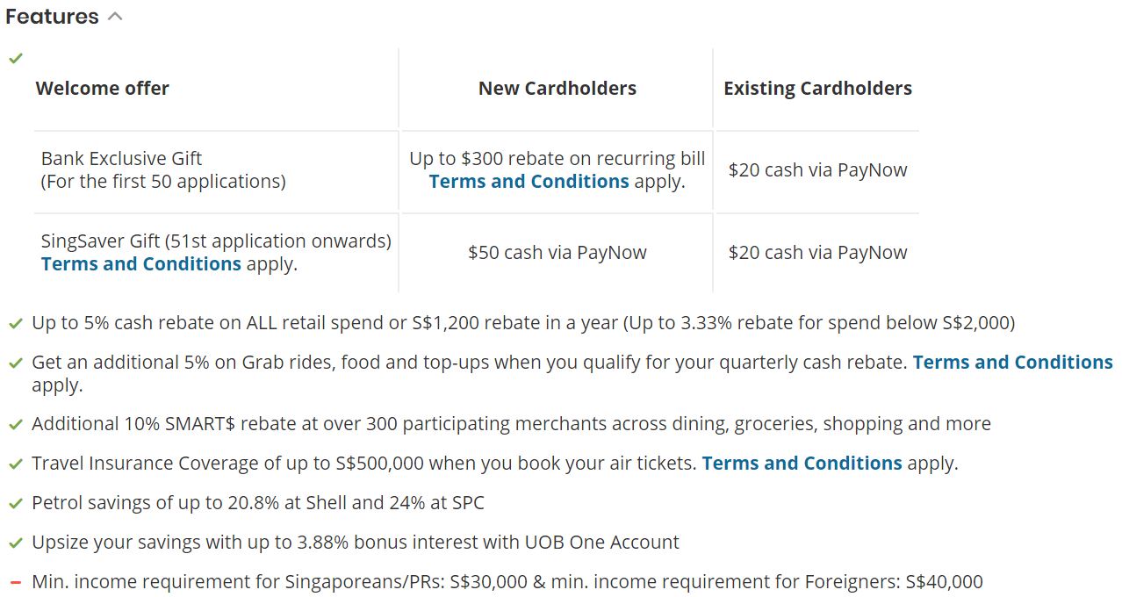Viewport: 1122px width, 597px height.
Task: Select the Welcome offer column header
Action: pyautogui.click(x=102, y=89)
